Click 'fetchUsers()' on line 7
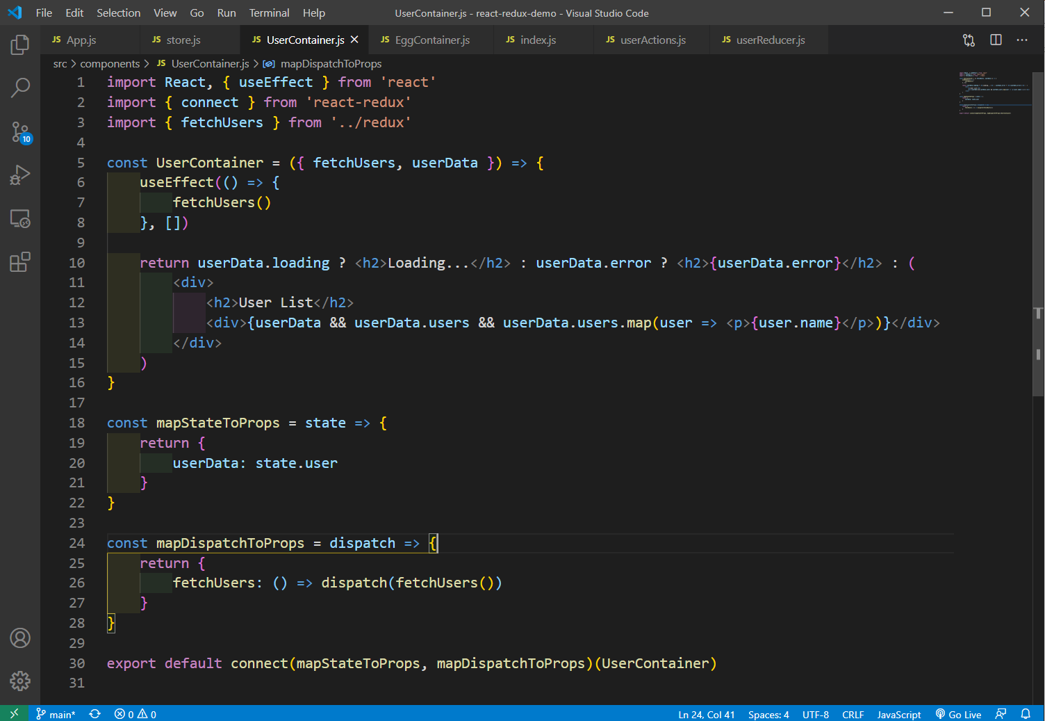The height and width of the screenshot is (721, 1045). 222,202
